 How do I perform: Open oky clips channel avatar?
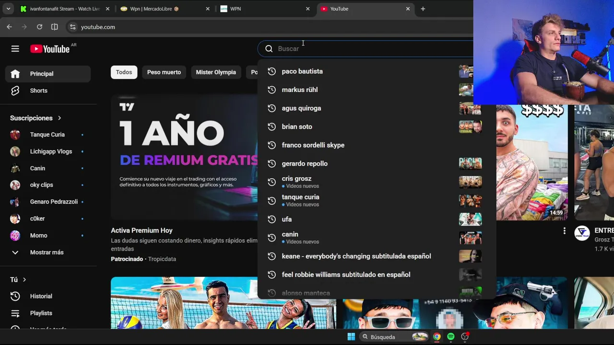pos(15,185)
